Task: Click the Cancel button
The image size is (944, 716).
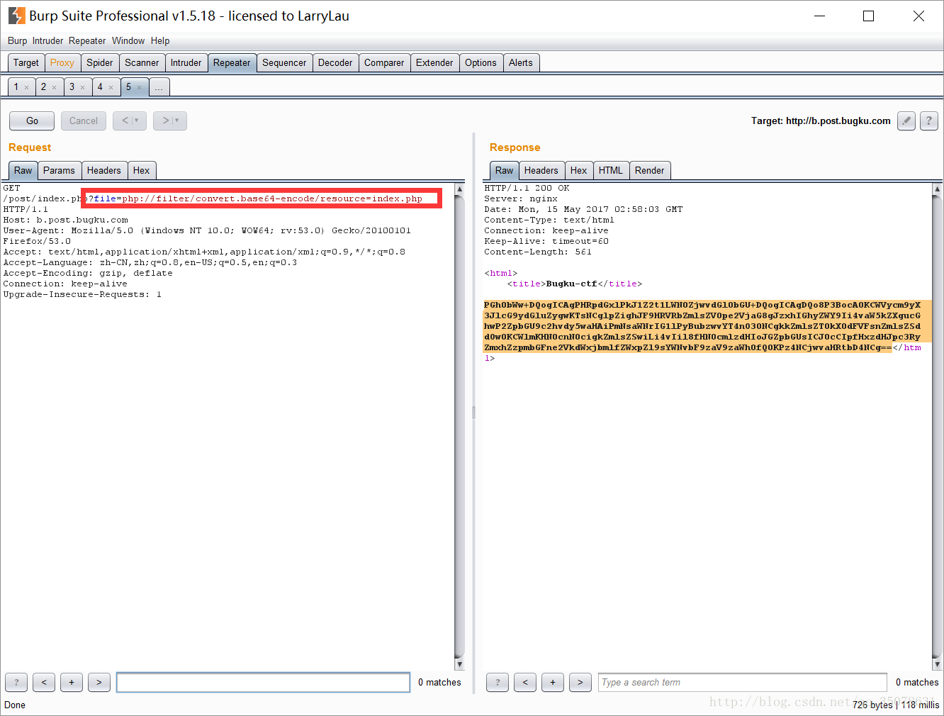Action: (84, 121)
